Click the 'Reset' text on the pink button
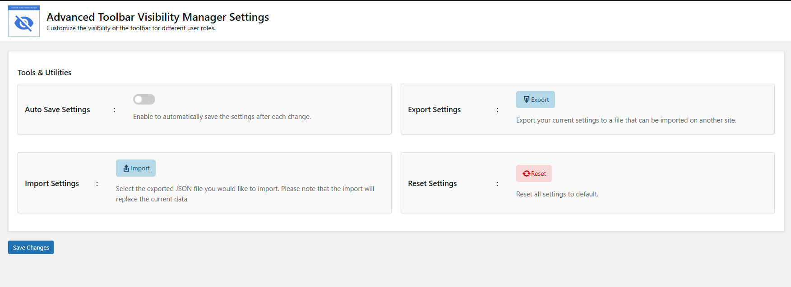The image size is (791, 287). pos(538,173)
